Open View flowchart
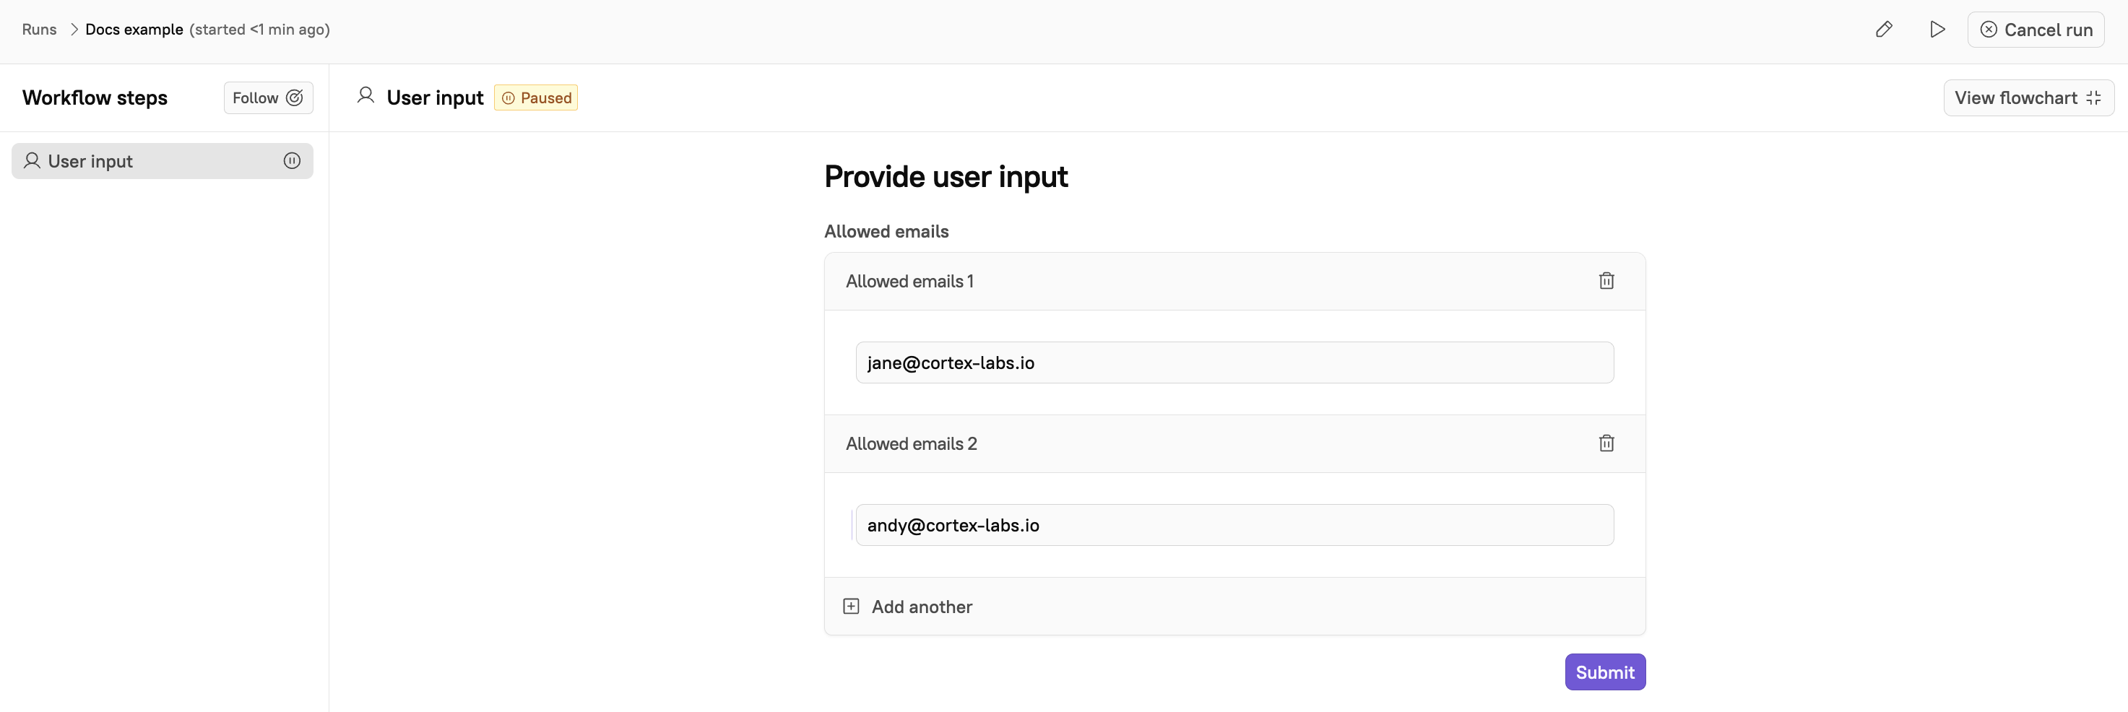 coord(2028,97)
